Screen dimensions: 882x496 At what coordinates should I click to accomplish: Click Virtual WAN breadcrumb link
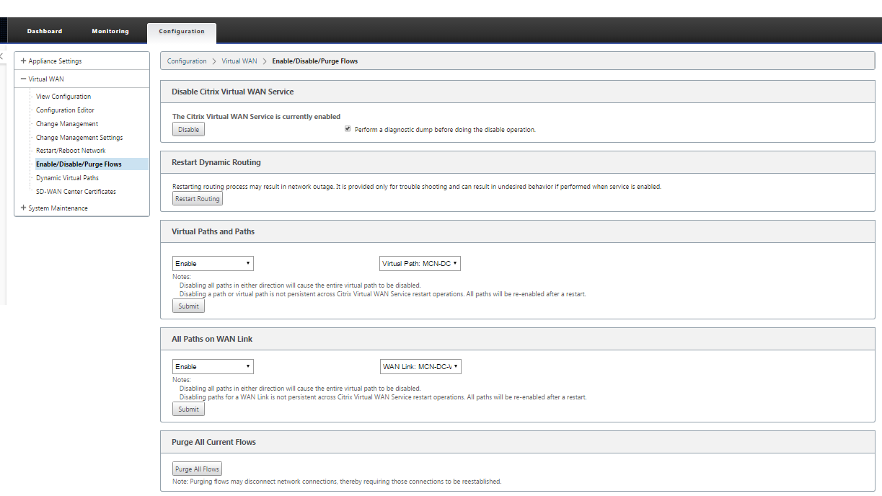[x=239, y=61]
